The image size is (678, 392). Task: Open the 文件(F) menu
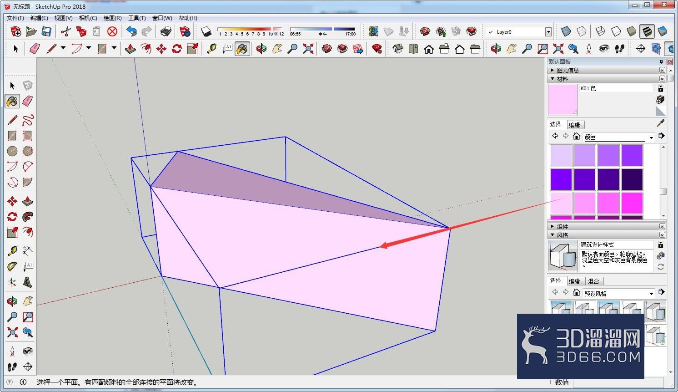coord(15,18)
